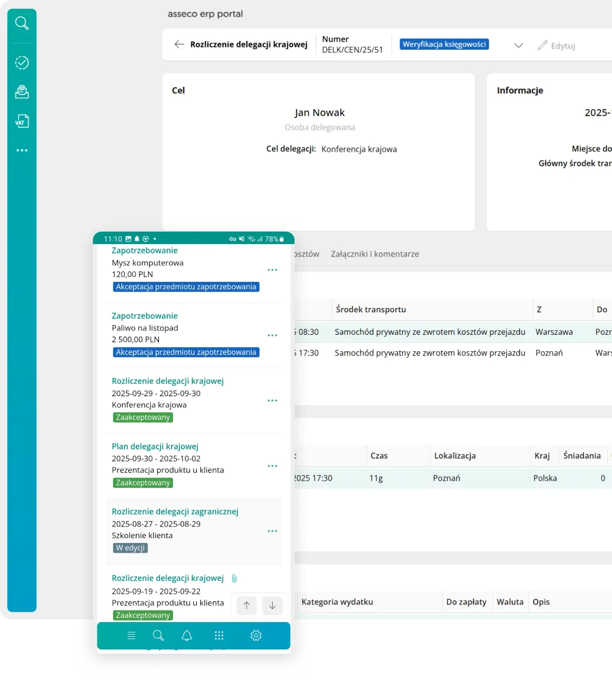Switch to Załączniki i komentarze tab

tap(375, 254)
